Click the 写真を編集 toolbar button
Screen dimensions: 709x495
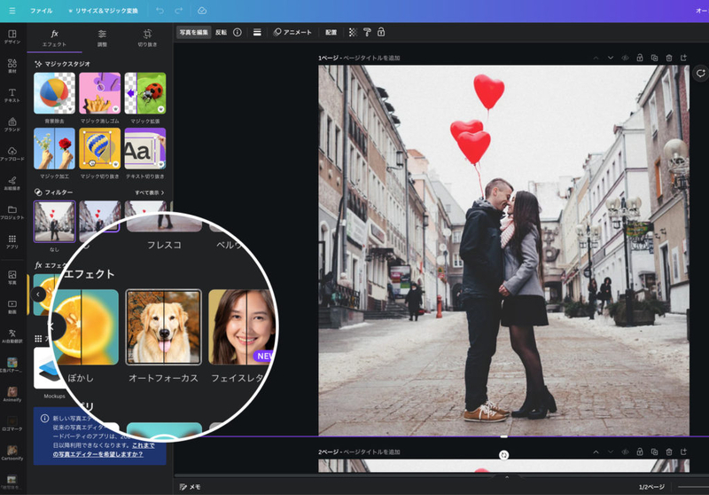click(x=193, y=32)
